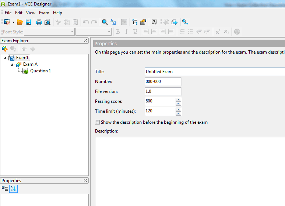Click the Find magnifier icon

(105, 22)
